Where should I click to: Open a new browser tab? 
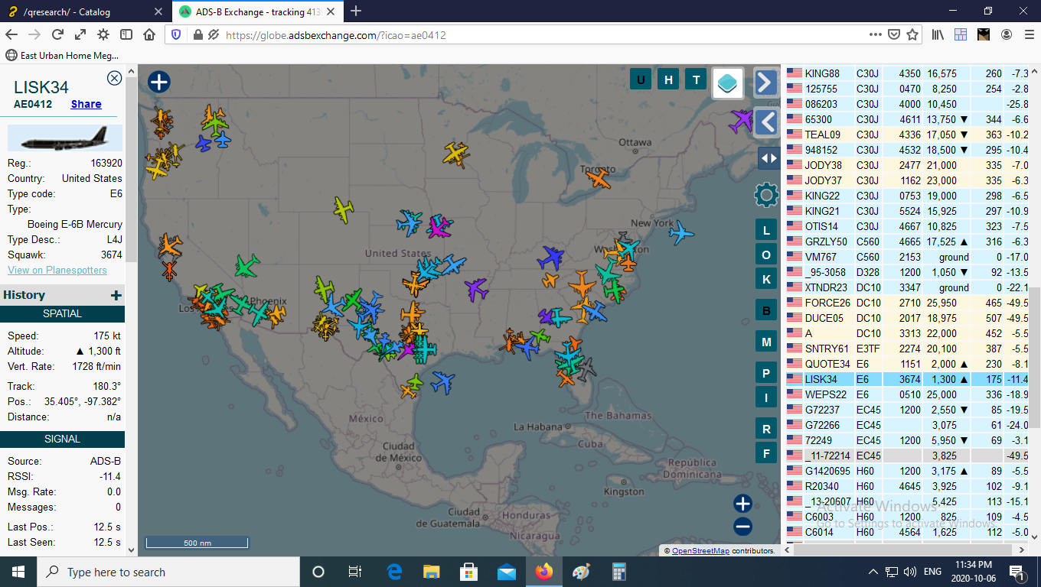356,11
